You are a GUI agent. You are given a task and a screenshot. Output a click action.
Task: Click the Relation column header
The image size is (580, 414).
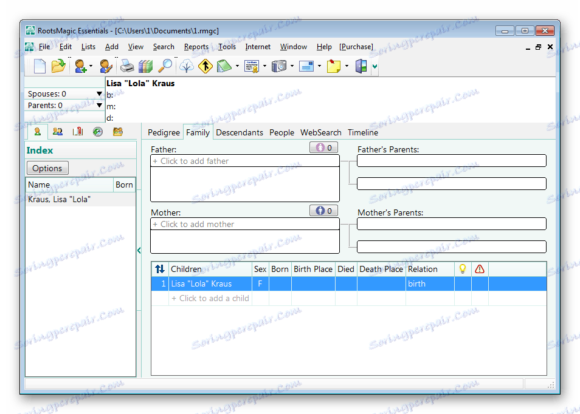pos(430,270)
